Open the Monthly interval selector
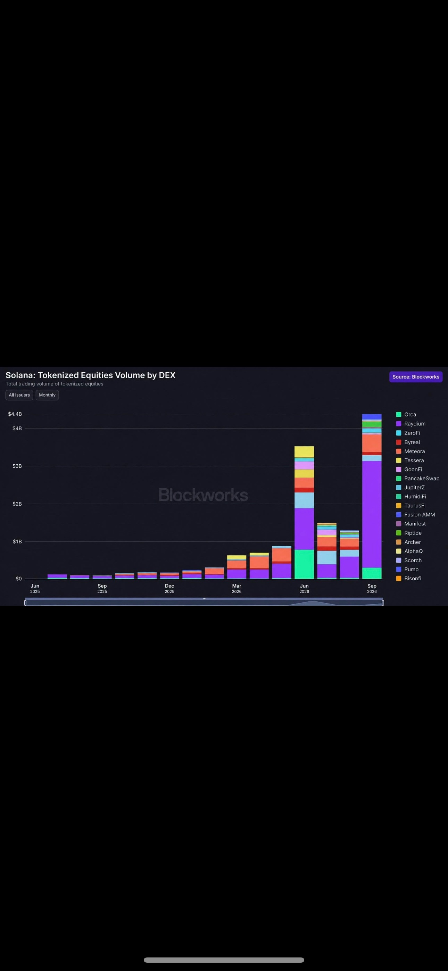 point(47,395)
